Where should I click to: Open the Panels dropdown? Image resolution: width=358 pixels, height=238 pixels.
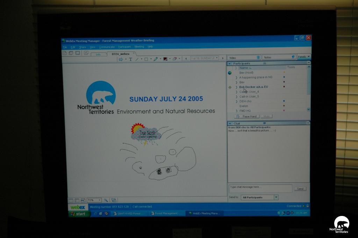(303, 57)
